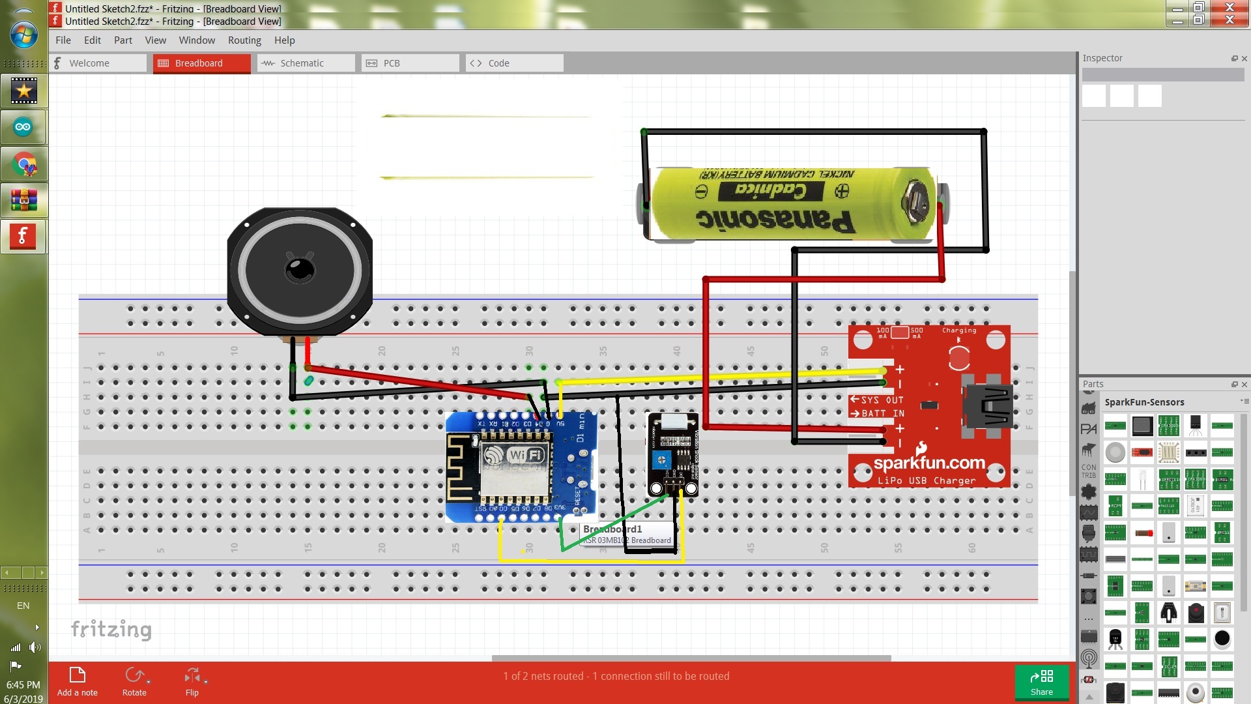Click the Fritzing icon in sidebar

coord(23,237)
